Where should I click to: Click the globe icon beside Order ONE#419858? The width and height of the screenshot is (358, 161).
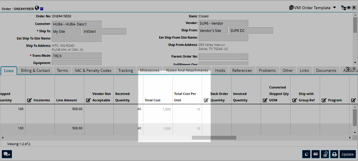click(x=37, y=8)
